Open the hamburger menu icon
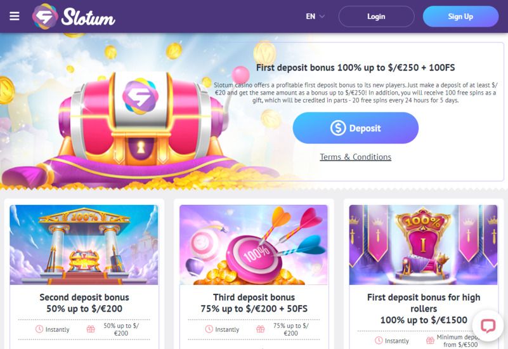The image size is (508, 349). (15, 16)
